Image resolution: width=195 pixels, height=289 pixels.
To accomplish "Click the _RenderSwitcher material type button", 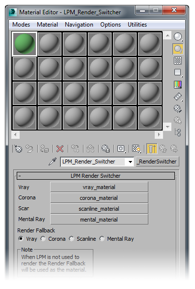I will point(158,161).
